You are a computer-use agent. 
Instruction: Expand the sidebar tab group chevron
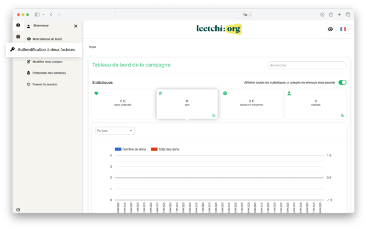(43, 14)
